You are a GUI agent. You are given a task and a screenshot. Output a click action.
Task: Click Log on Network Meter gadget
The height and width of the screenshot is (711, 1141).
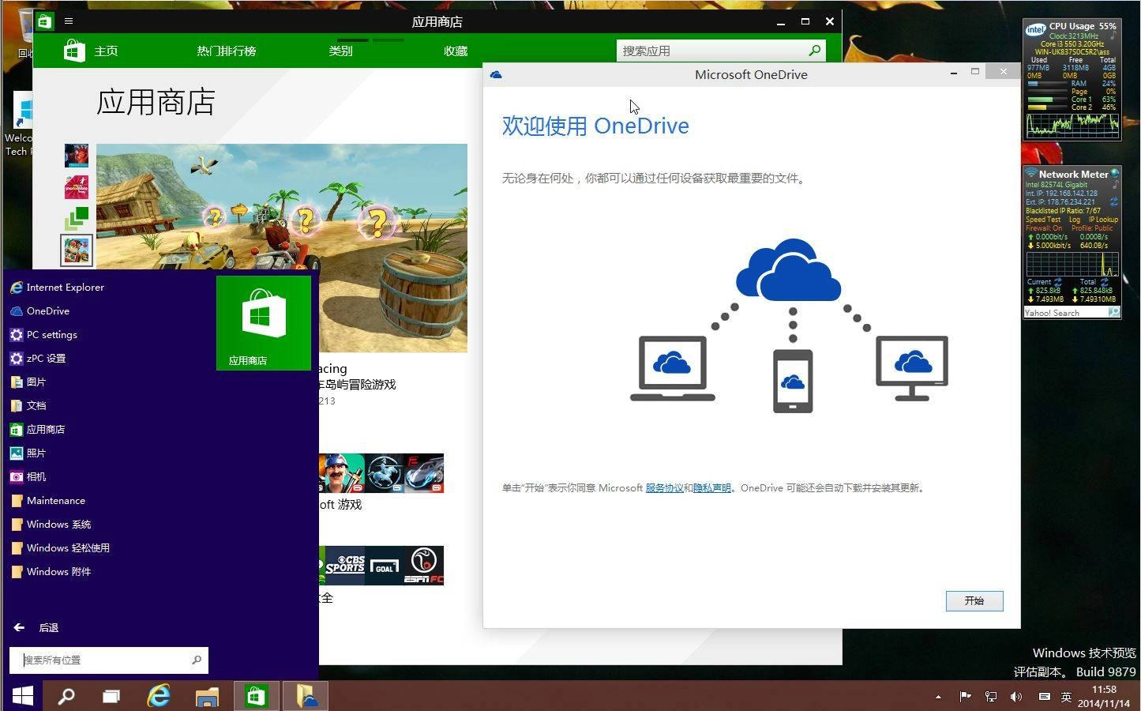click(1075, 220)
